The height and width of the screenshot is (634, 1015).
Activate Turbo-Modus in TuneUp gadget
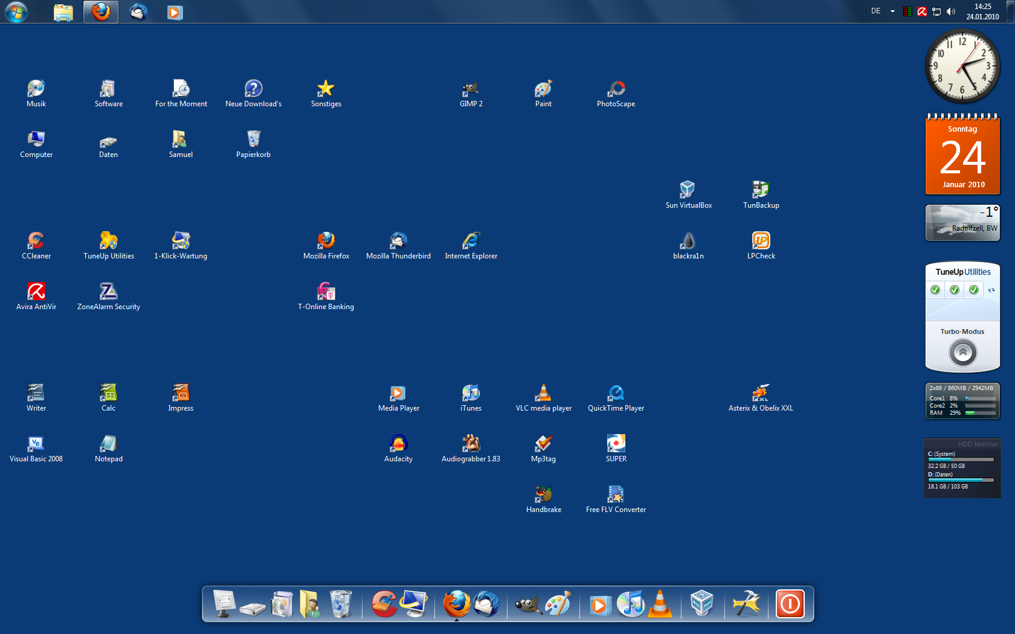tap(962, 352)
